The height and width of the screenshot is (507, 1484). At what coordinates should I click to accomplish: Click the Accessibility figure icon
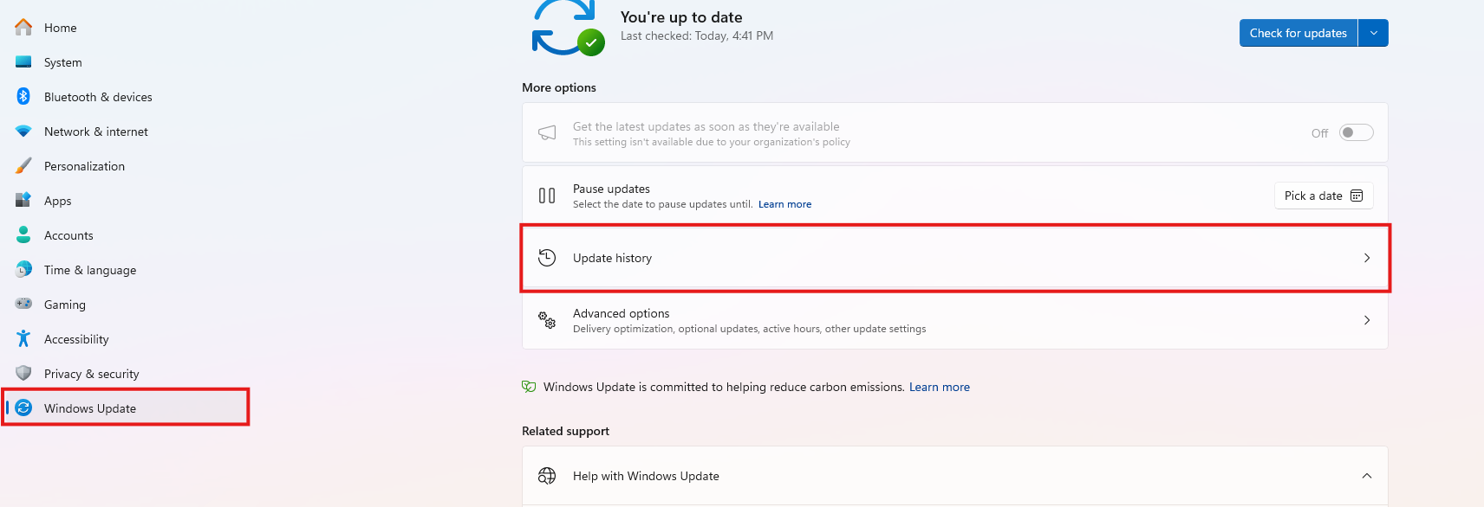pyautogui.click(x=23, y=338)
